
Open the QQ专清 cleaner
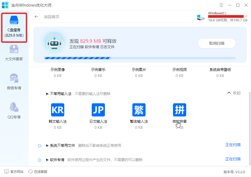click(14, 111)
